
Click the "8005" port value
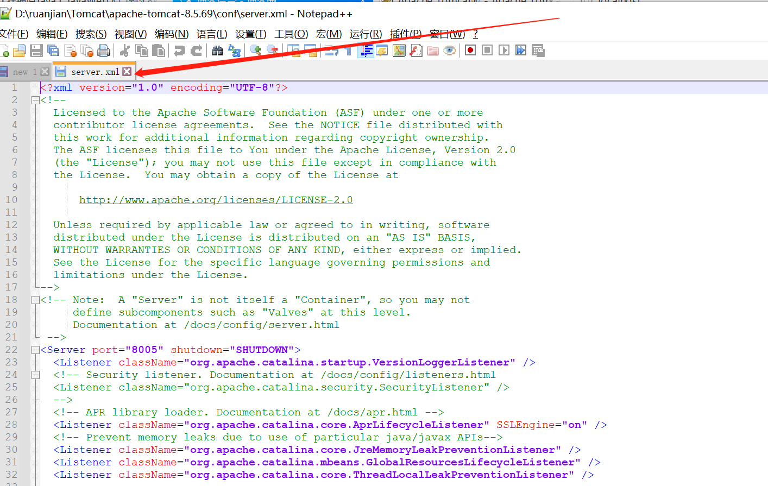[144, 350]
